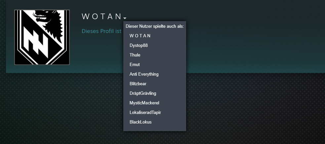Viewport: 325px width, 144px height.
Task: Collapse the name history dropdown arrow
Action: [x=125, y=18]
